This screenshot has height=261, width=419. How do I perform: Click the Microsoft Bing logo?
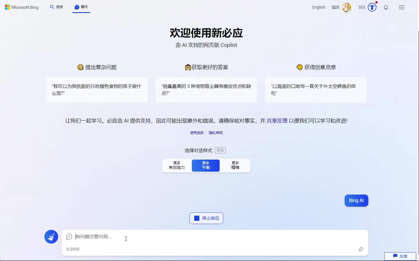tap(22, 7)
